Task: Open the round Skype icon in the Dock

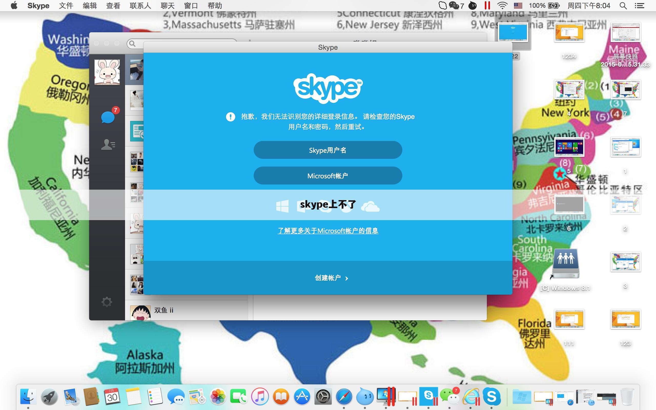Action: pyautogui.click(x=491, y=396)
